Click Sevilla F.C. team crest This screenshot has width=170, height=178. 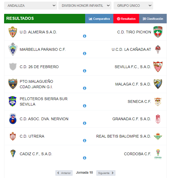pyautogui.click(x=158, y=67)
